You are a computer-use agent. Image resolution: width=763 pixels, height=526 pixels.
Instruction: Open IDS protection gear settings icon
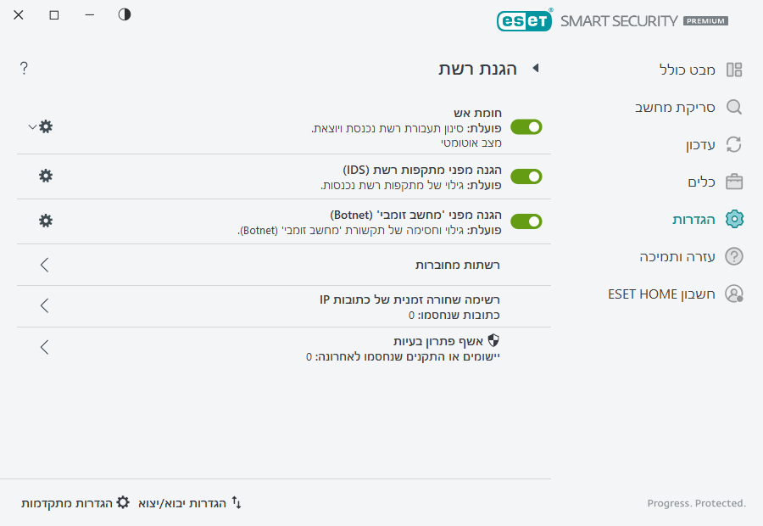pyautogui.click(x=46, y=176)
